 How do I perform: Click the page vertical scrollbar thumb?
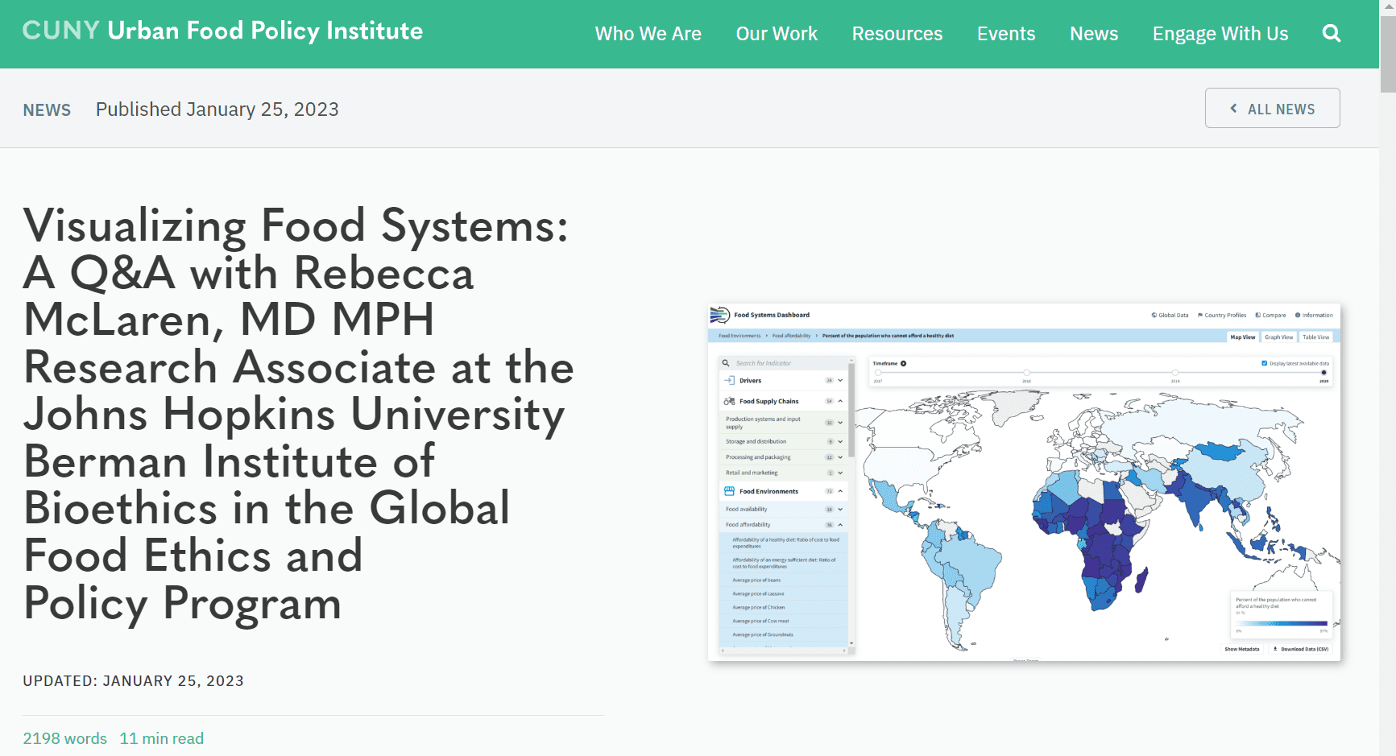point(1388,54)
